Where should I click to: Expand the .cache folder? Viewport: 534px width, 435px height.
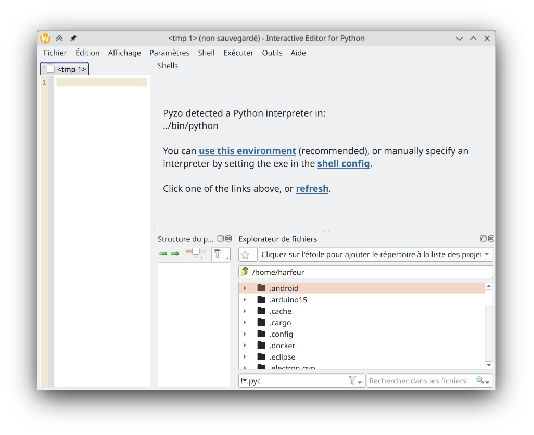point(245,311)
